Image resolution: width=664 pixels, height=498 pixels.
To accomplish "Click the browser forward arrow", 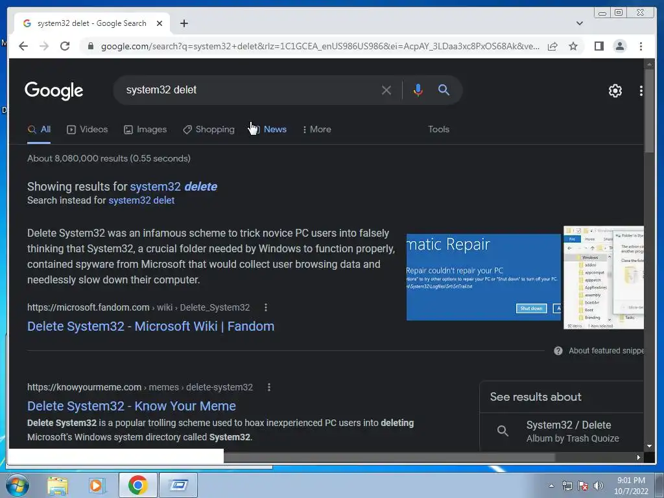I will 44,46.
